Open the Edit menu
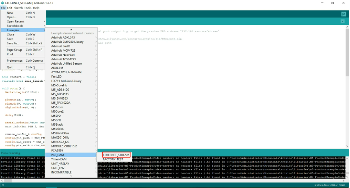 (x=9, y=8)
